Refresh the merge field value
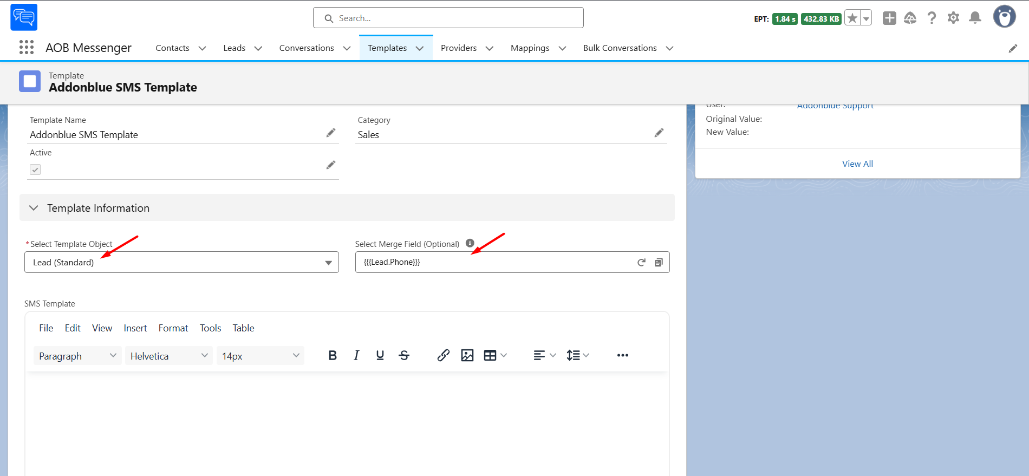 pos(641,262)
